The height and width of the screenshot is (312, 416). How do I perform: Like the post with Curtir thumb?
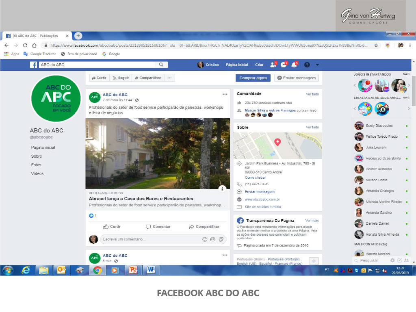pos(112,227)
